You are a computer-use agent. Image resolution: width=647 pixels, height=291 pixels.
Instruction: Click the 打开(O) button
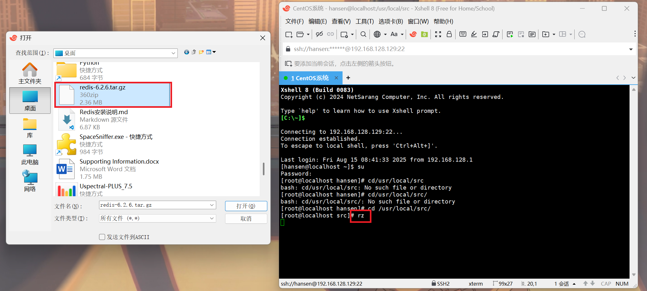pos(246,206)
